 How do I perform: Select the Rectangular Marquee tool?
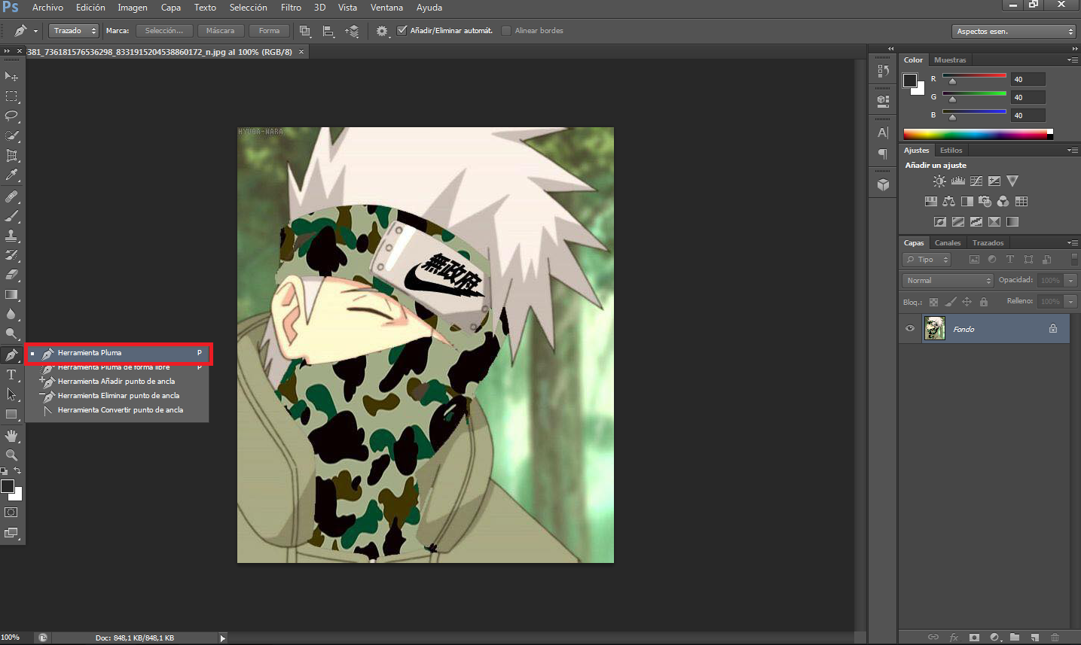click(x=11, y=96)
